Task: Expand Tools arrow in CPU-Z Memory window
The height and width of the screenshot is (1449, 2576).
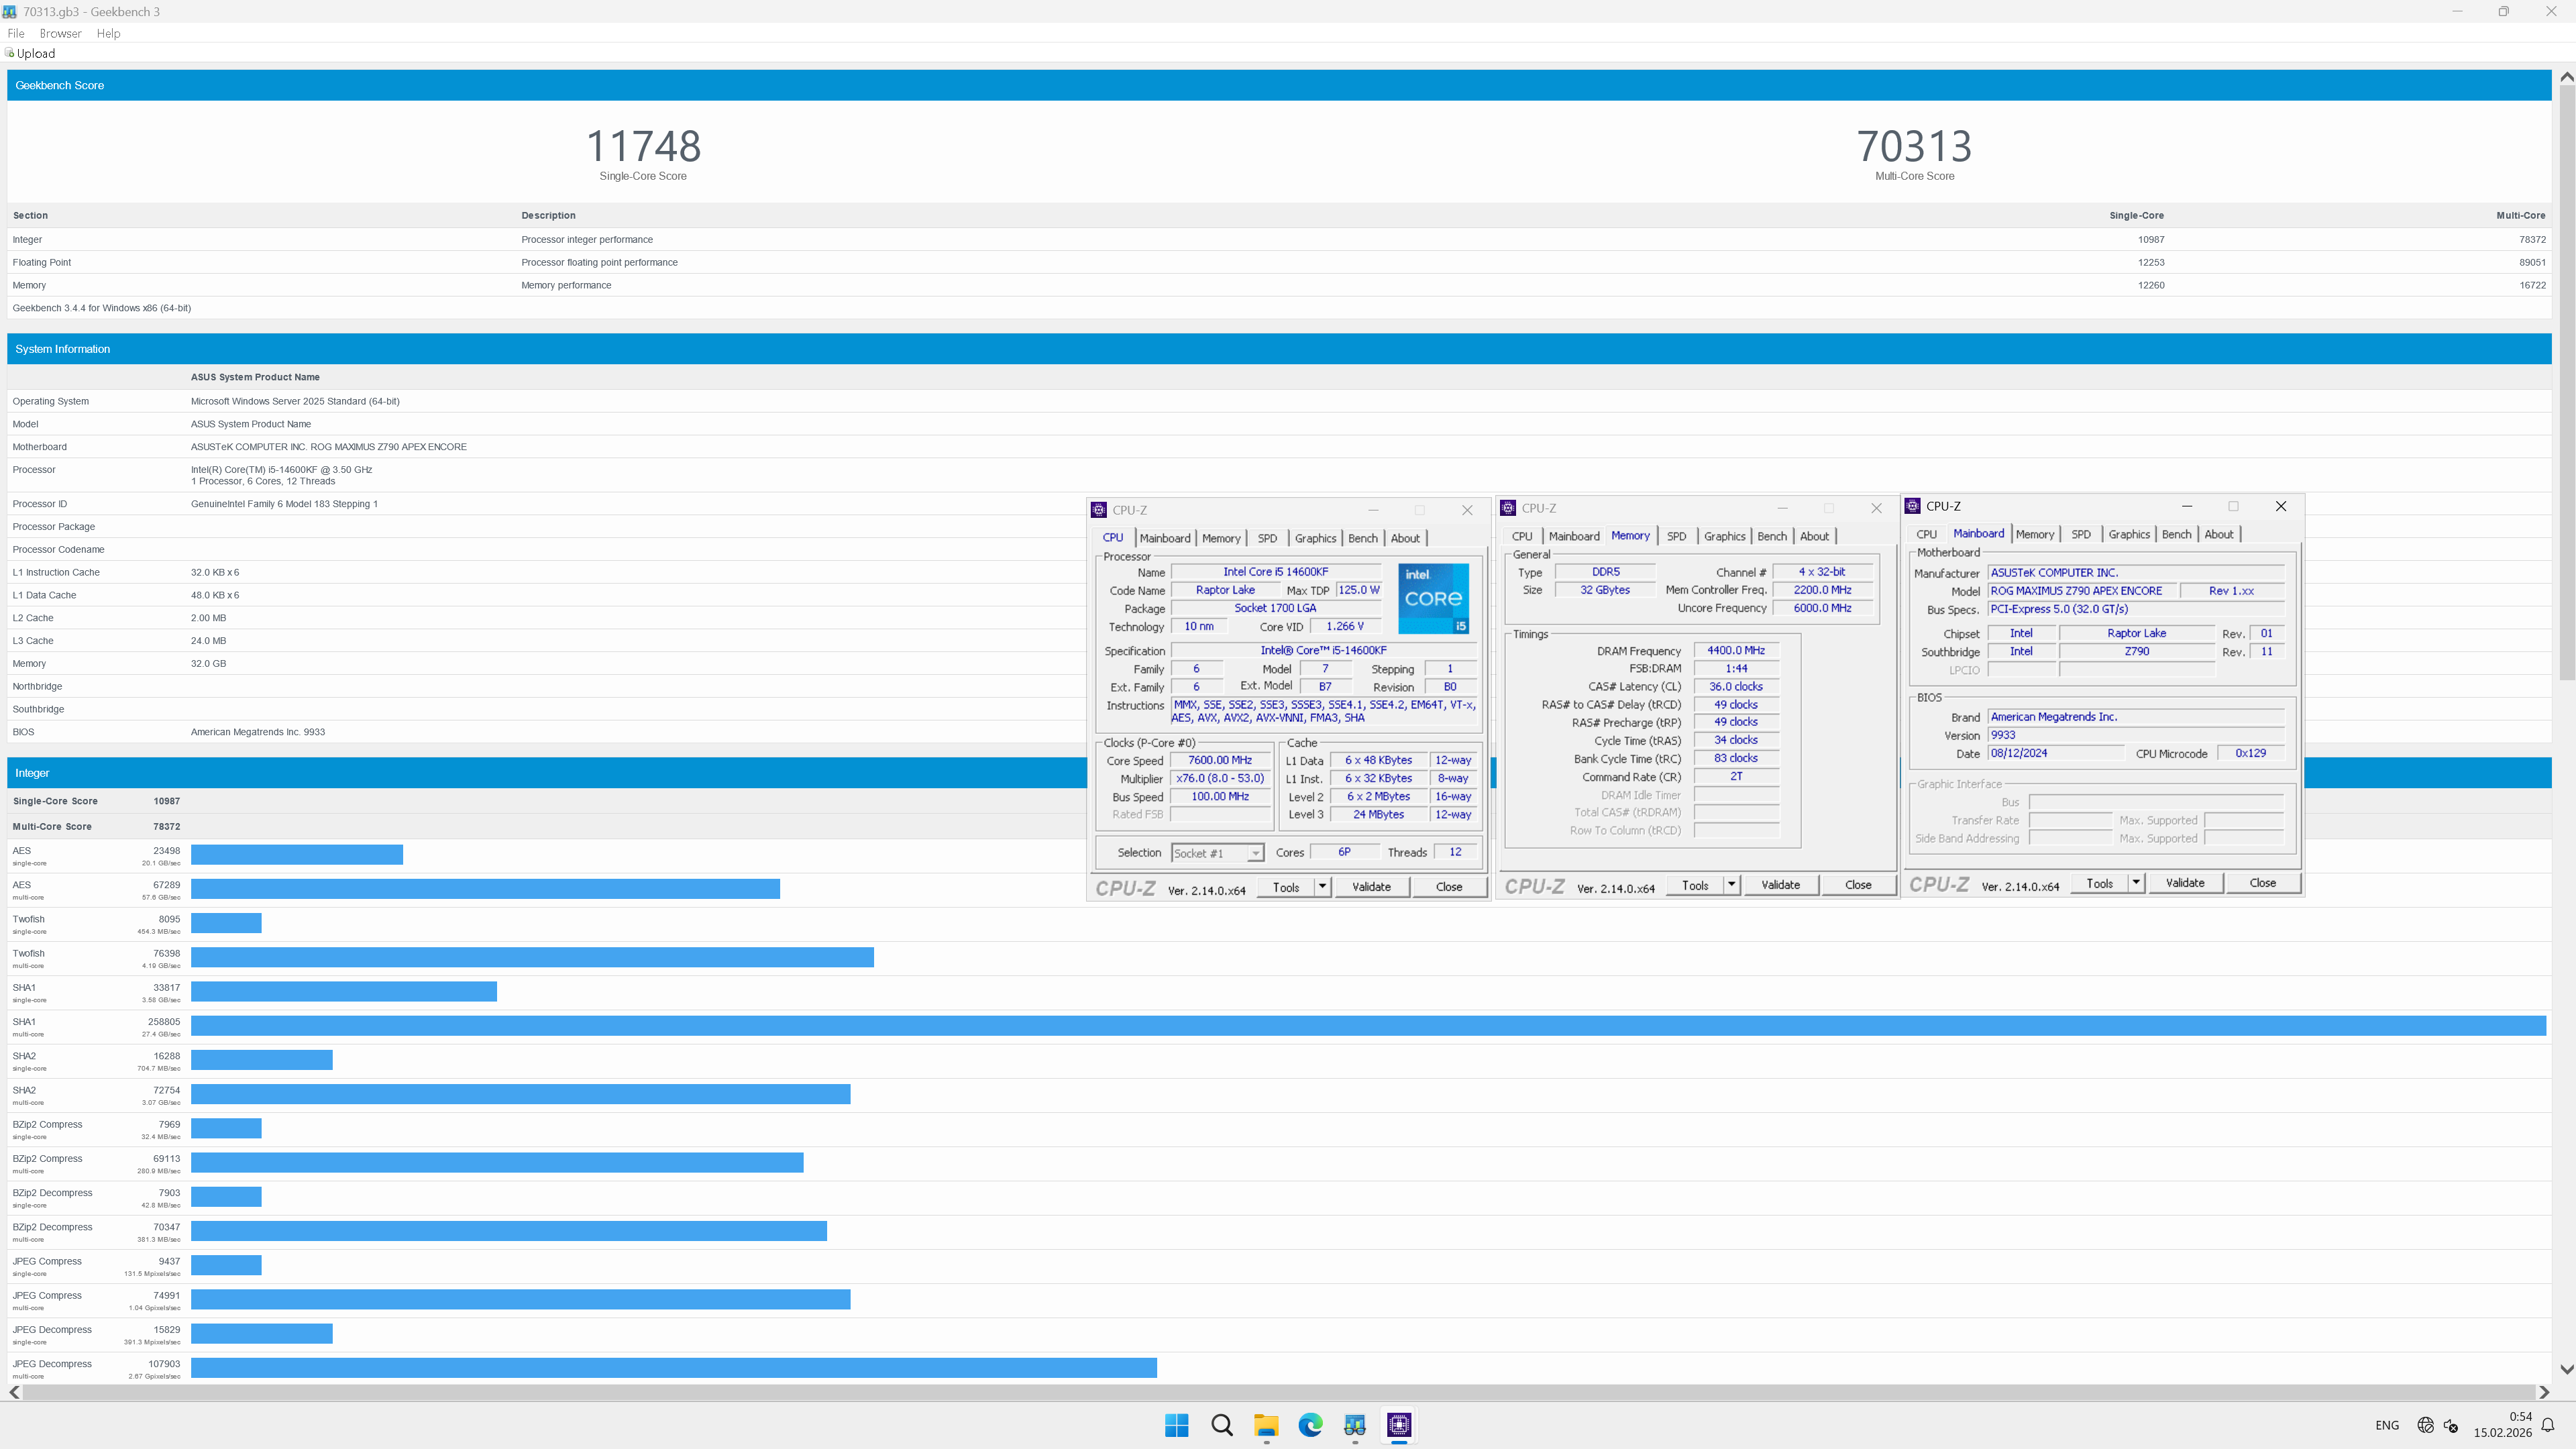Action: 1731,884
